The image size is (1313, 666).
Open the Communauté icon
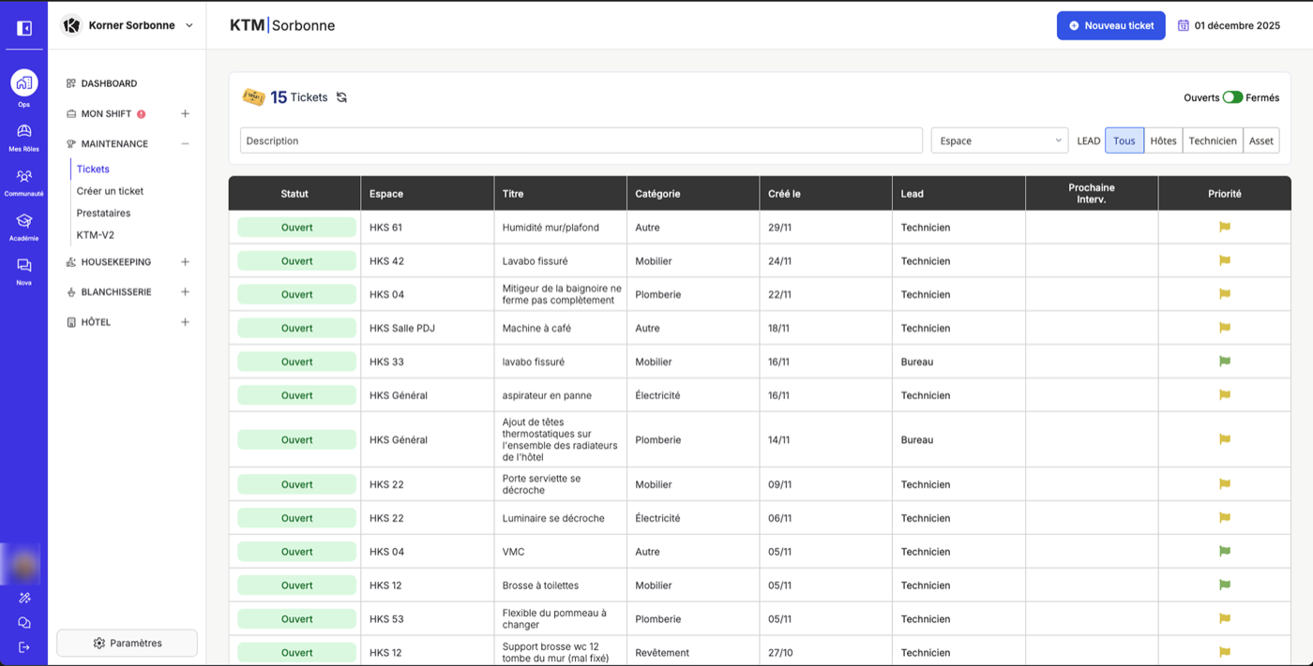[x=24, y=176]
